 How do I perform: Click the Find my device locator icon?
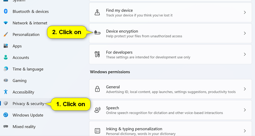click(x=97, y=13)
